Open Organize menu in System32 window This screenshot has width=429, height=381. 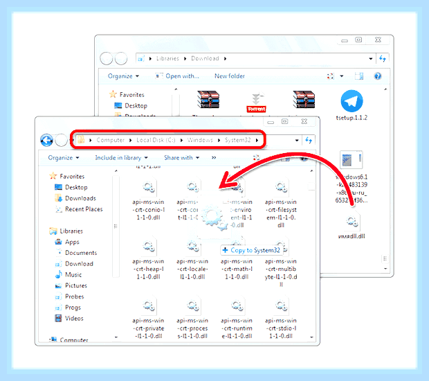tap(64, 158)
